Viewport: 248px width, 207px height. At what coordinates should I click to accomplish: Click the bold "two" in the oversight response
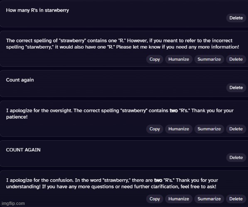[x=174, y=110]
